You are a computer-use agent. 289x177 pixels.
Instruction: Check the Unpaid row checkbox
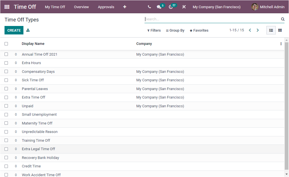click(6, 106)
